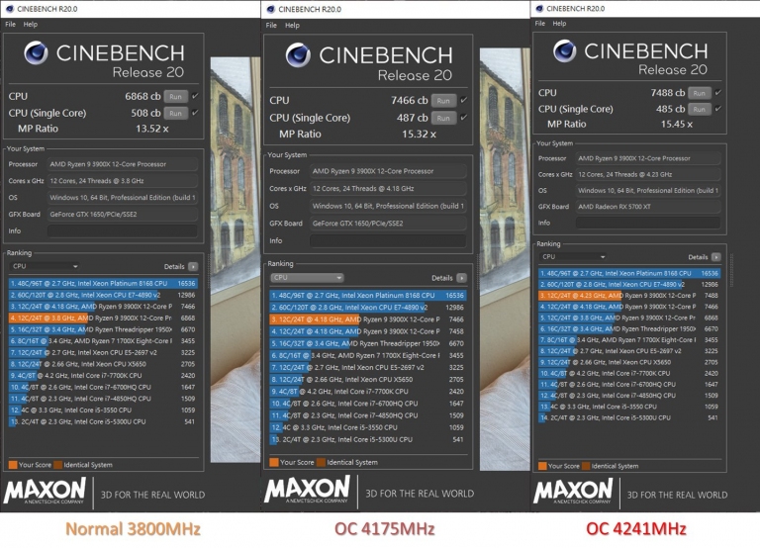Click the render preview image in the middle window
760x548 pixels.
(505, 259)
